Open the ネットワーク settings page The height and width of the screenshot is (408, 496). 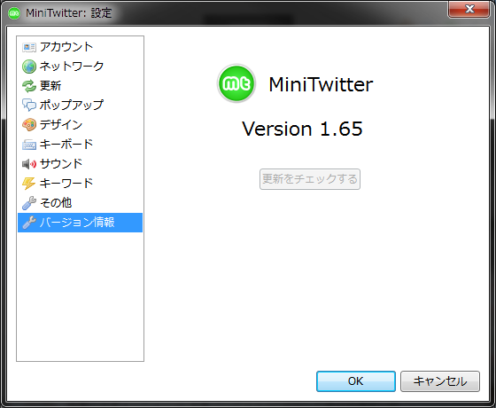[80, 67]
